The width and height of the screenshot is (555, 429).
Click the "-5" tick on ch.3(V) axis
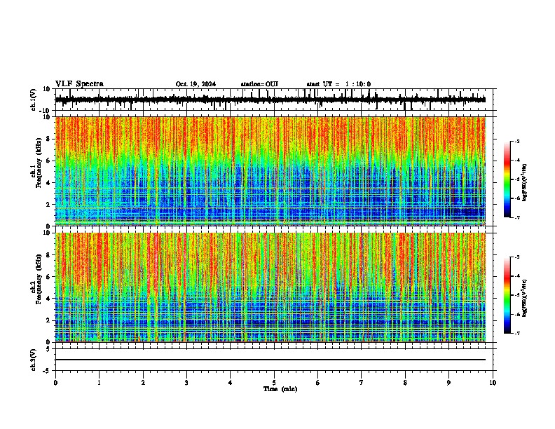(47, 371)
